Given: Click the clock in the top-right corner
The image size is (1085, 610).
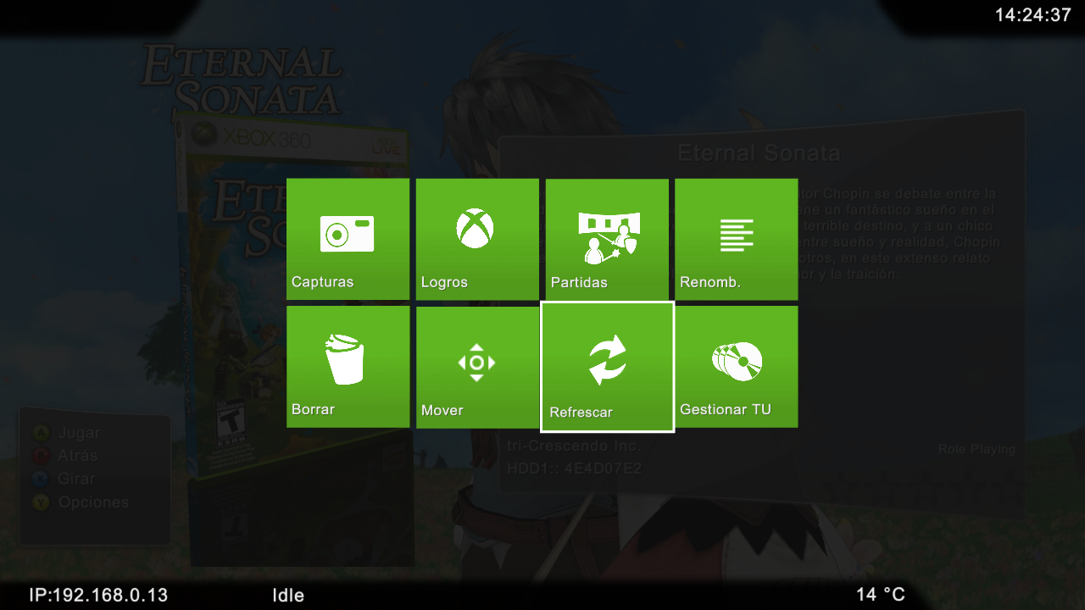Looking at the screenshot, I should click(1032, 15).
